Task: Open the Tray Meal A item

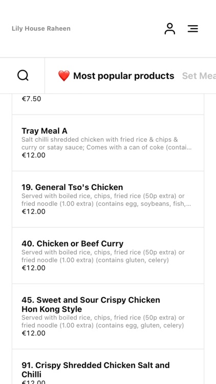Action: click(108, 143)
